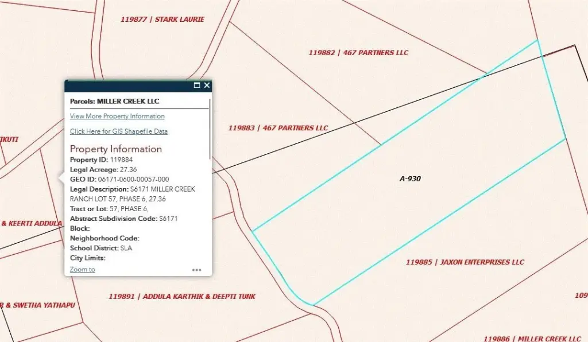Select the & SWETHA YATHAPU parcel label

37,305
